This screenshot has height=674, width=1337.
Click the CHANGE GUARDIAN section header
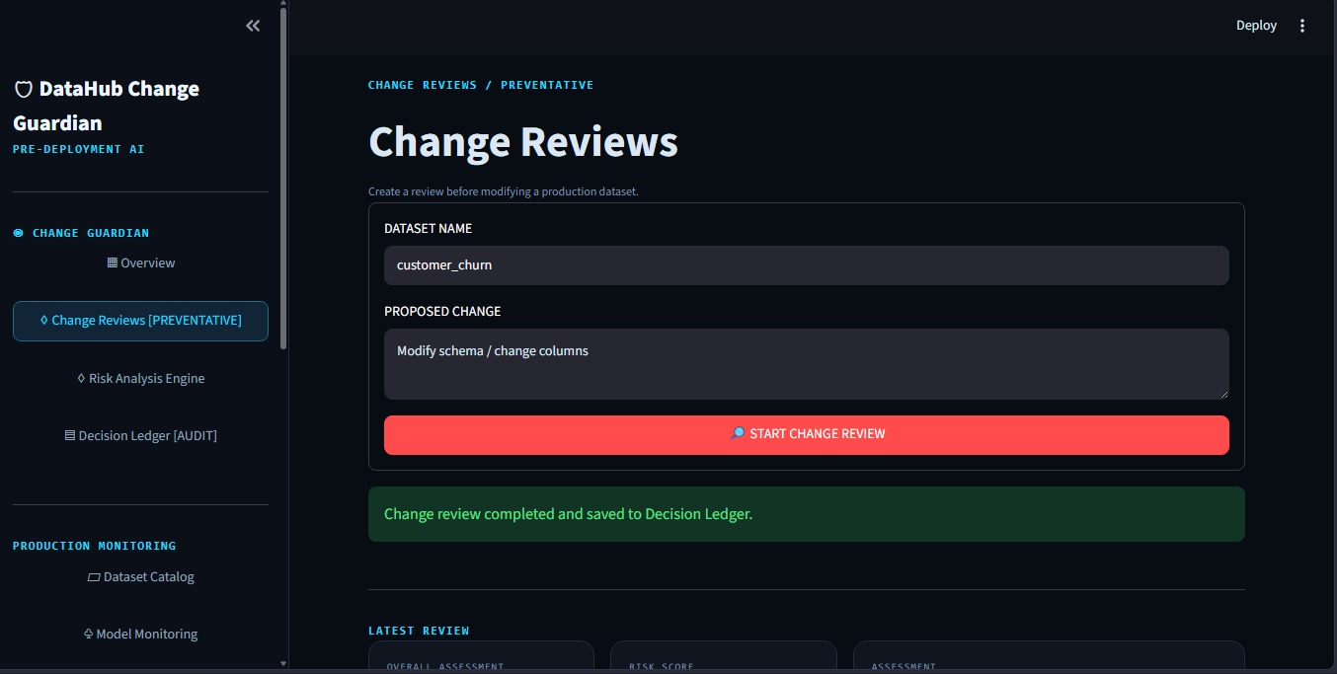point(81,233)
